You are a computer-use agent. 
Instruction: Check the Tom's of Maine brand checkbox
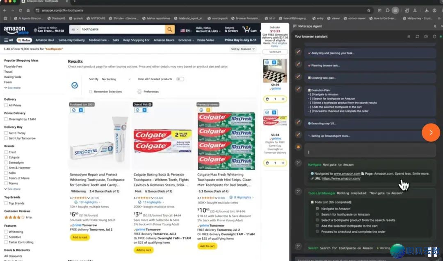click(6, 178)
